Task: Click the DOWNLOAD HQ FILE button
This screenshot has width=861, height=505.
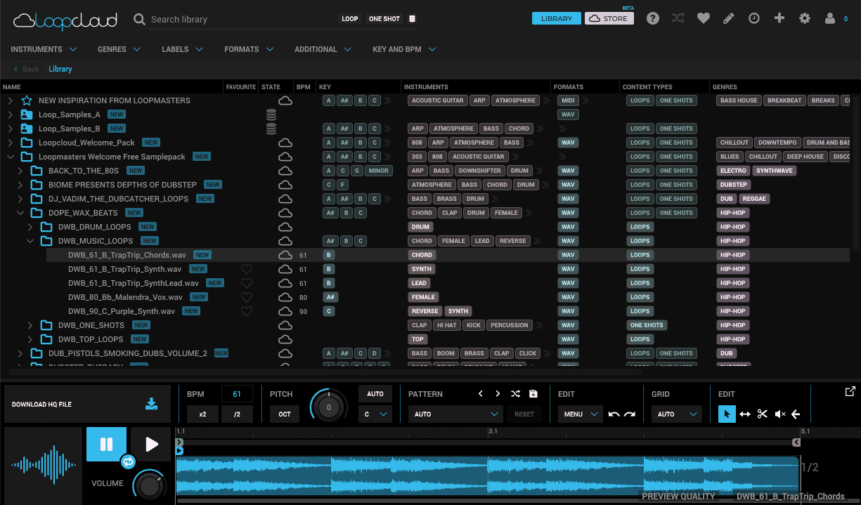Action: (x=87, y=404)
